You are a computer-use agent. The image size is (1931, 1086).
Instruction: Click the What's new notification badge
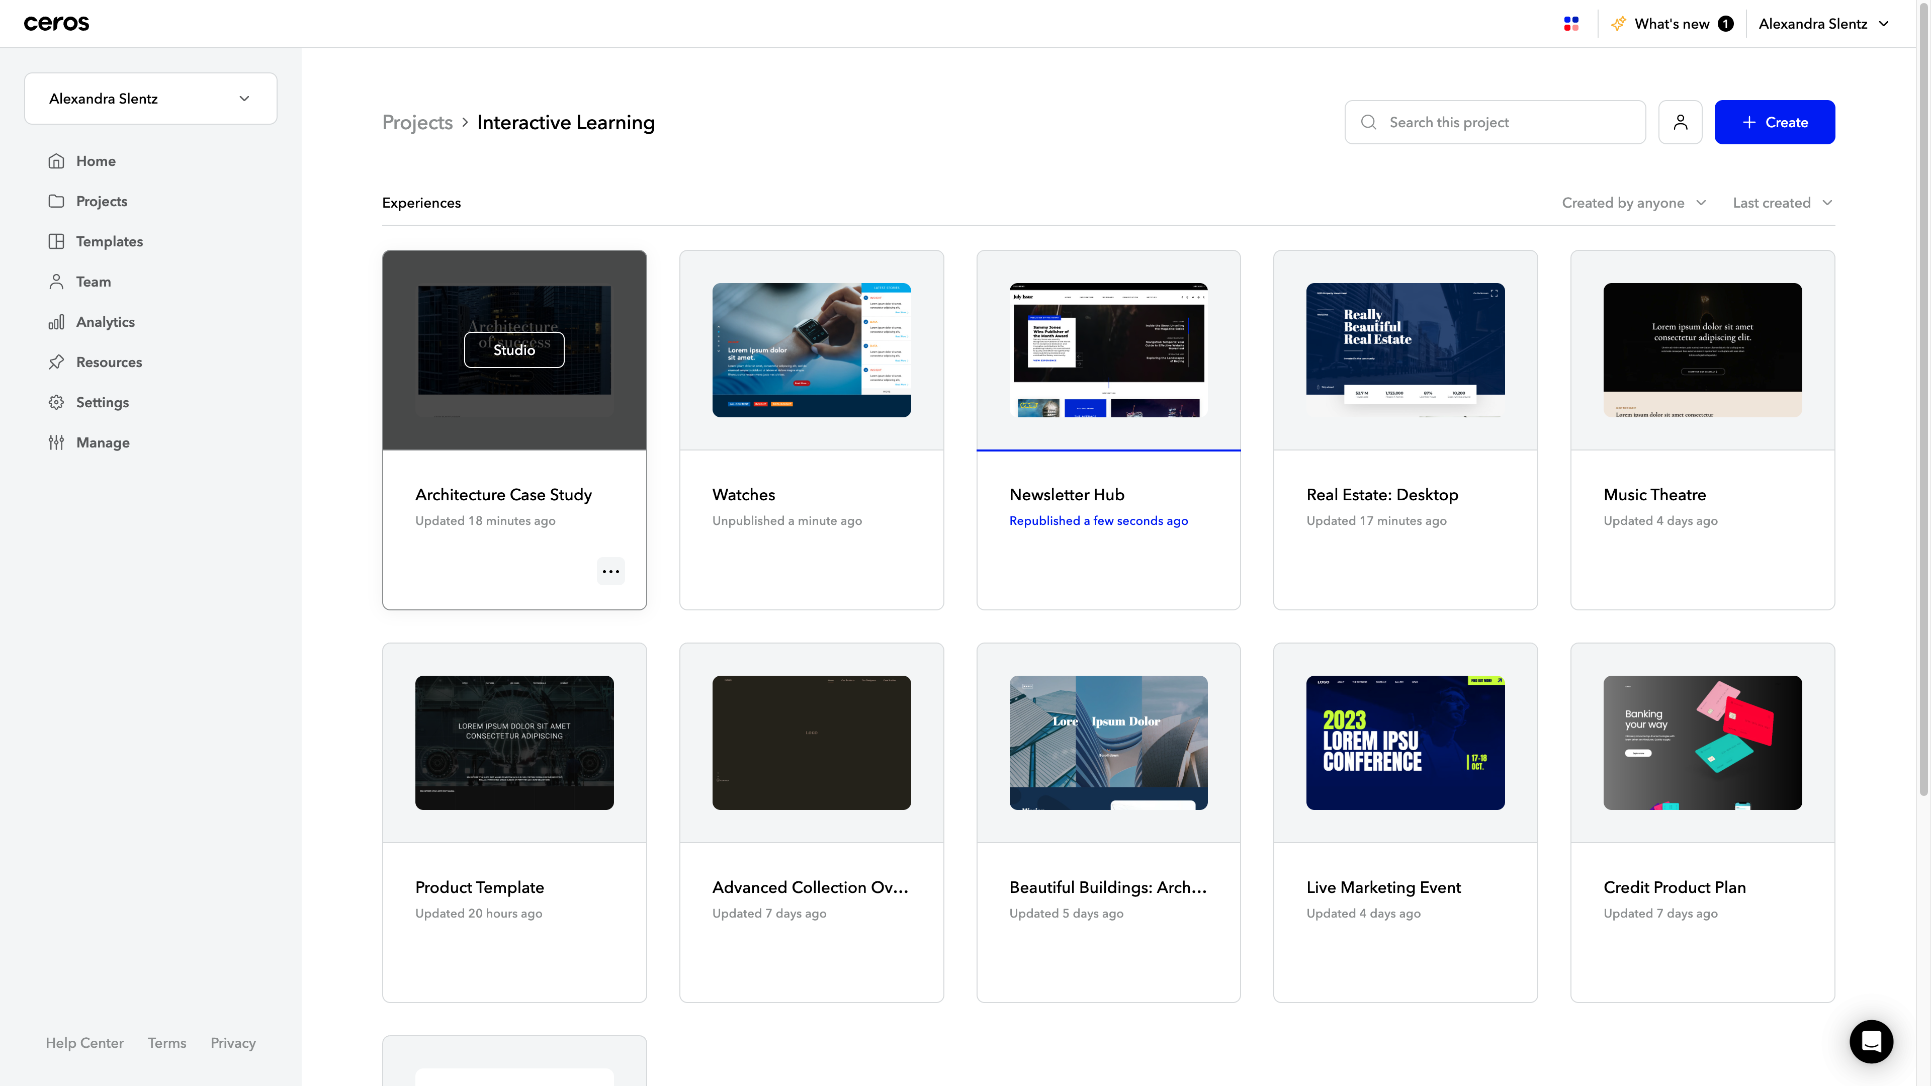1726,24
